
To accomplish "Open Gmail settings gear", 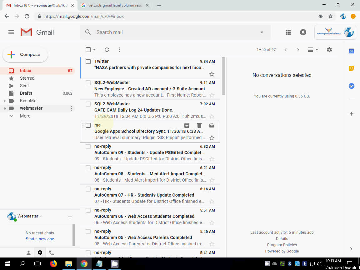I will point(329,49).
